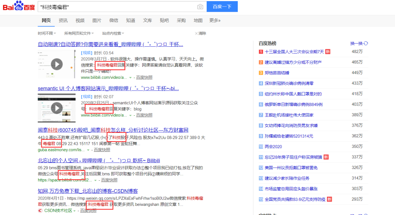Screen dimensions: 395x215
Task: Open hot topic 建议减少家长陪作业任务
Action: pos(287,178)
